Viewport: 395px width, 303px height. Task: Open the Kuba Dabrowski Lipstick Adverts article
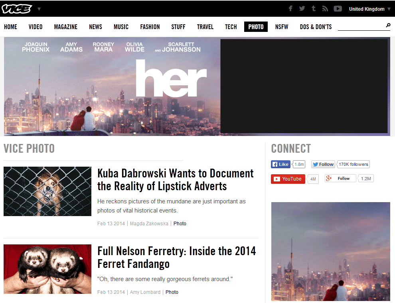[x=175, y=180]
